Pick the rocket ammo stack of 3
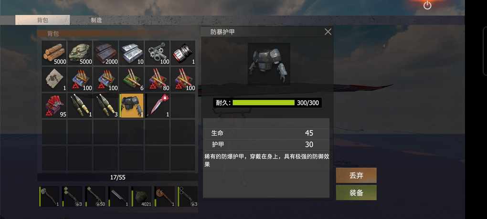 coord(106,105)
